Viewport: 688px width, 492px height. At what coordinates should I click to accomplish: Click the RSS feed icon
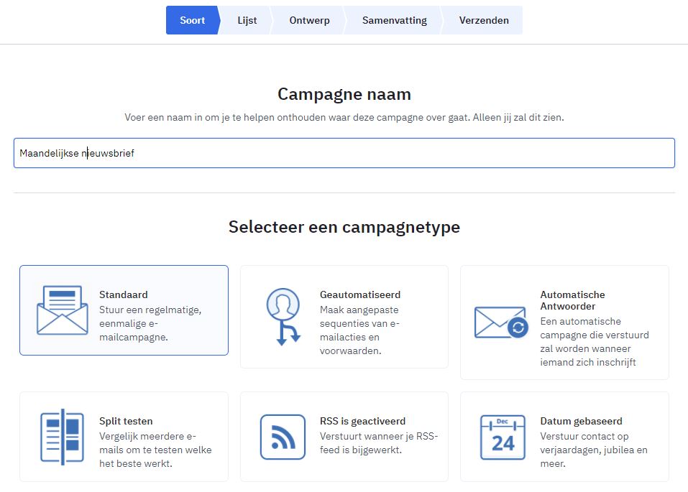[x=284, y=437]
